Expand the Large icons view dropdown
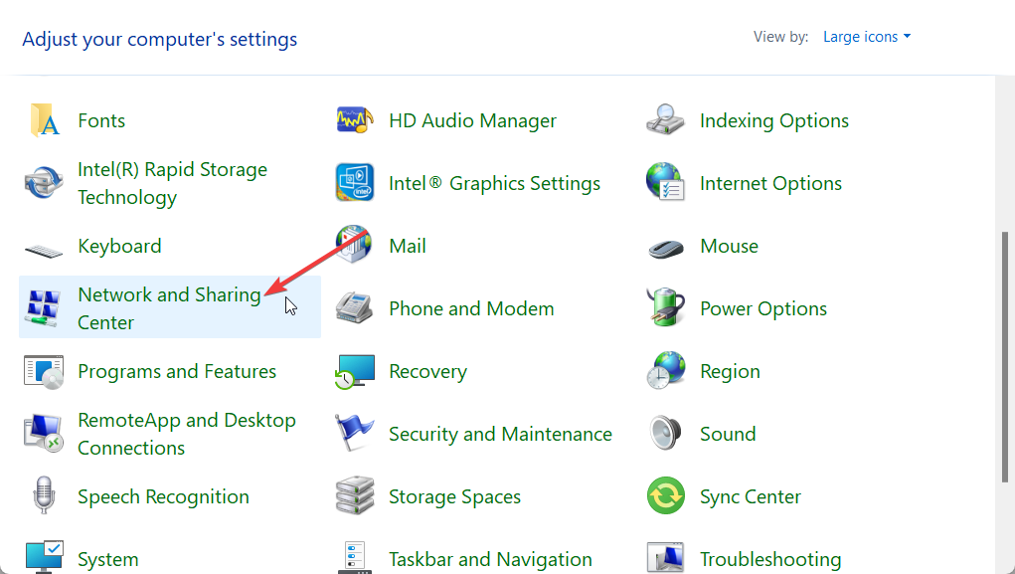This screenshot has height=574, width=1015. pyautogui.click(x=866, y=37)
